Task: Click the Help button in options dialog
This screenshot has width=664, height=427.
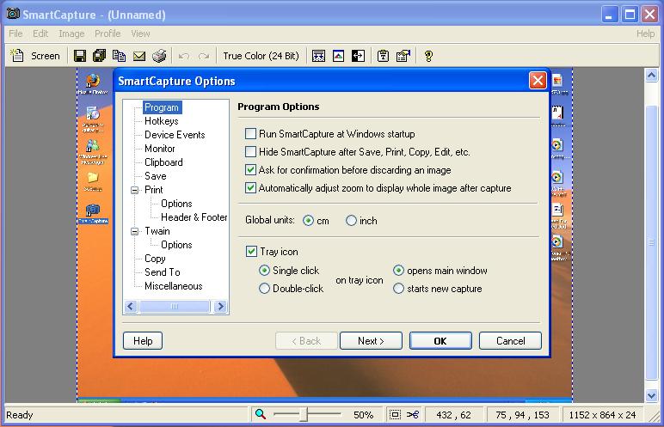Action: click(x=143, y=341)
